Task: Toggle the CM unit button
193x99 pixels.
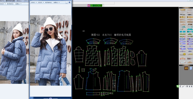Action: coord(186,68)
